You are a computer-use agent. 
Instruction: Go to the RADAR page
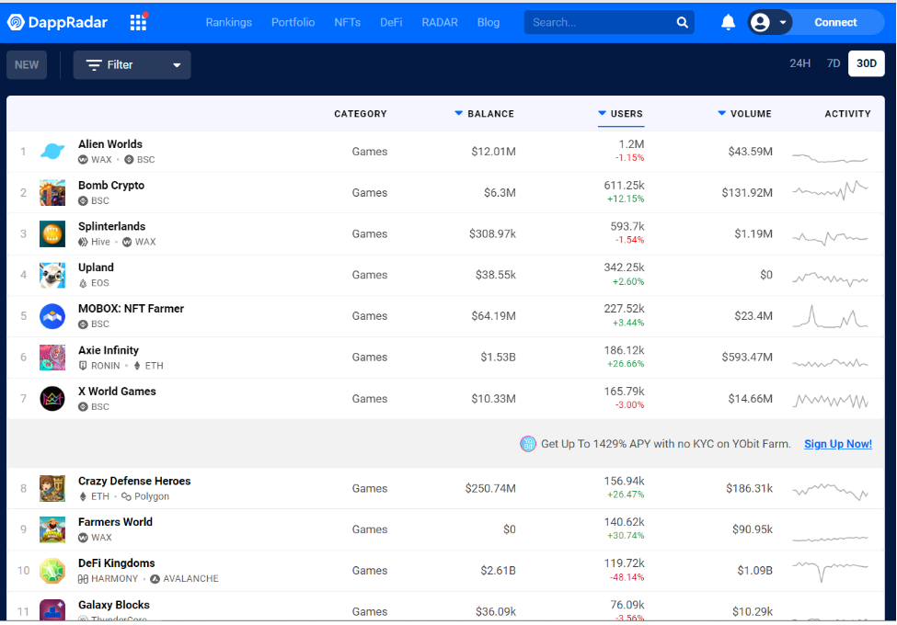[x=440, y=22]
